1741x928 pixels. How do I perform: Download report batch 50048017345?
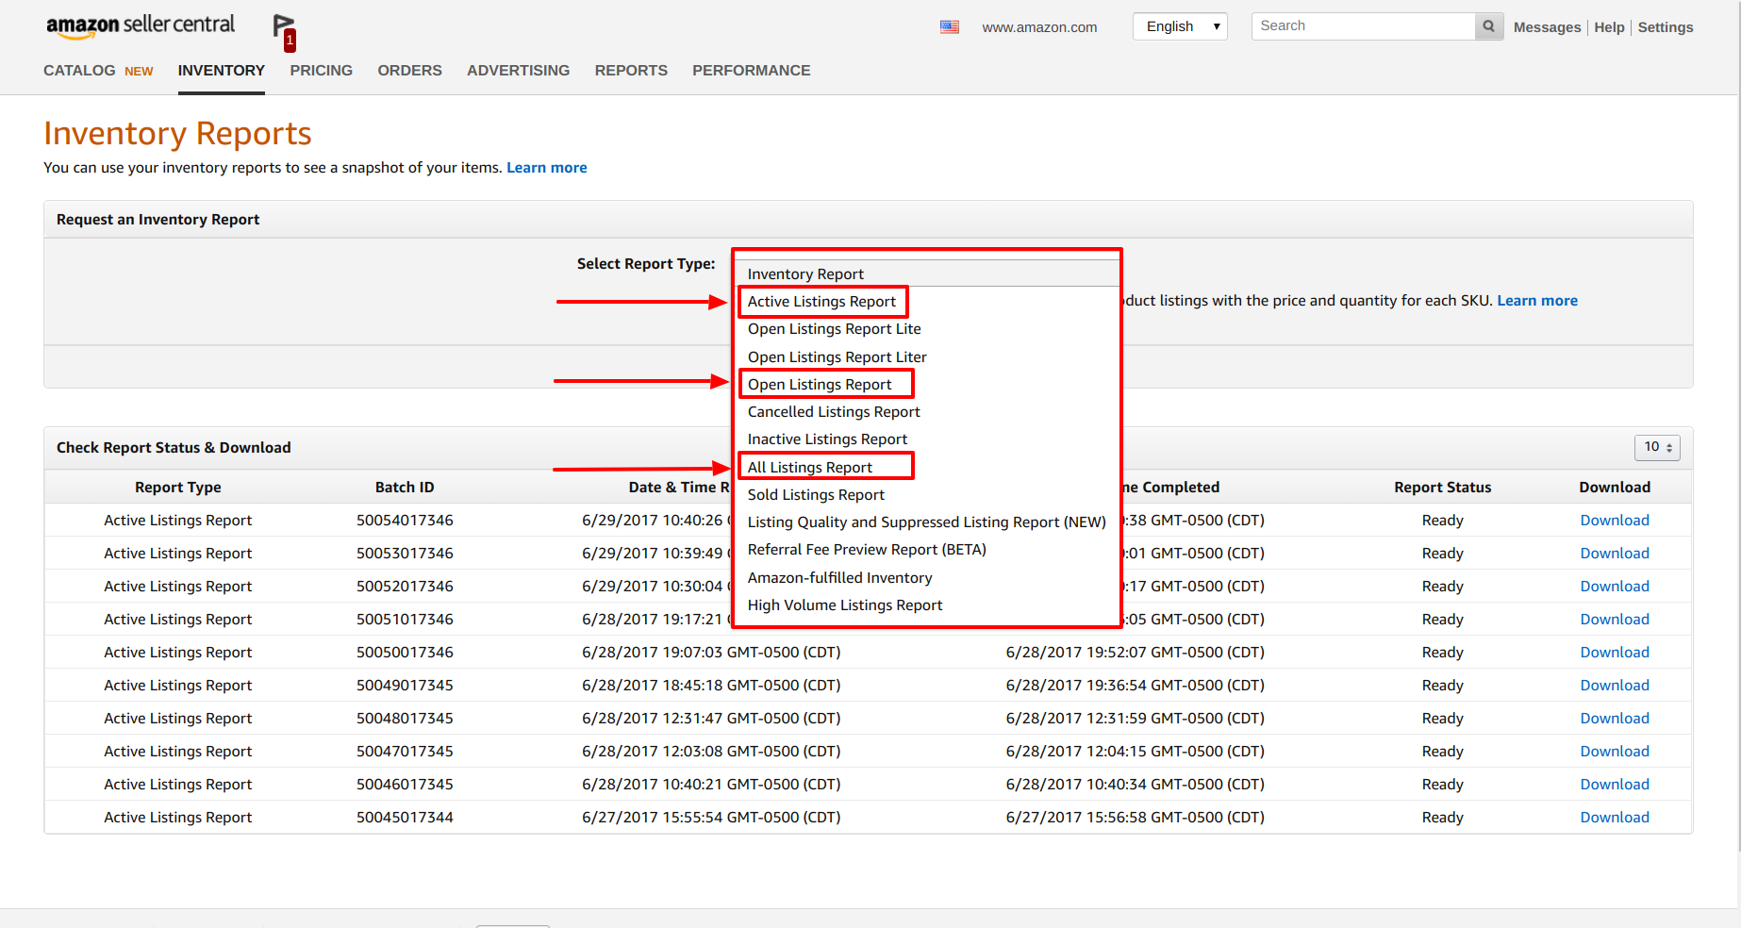1615,719
